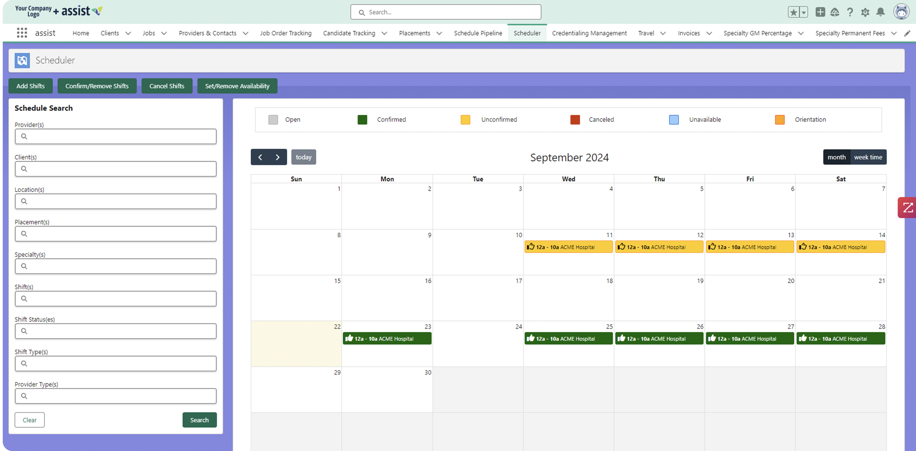916x451 pixels.
Task: Click thumbs-up on Sept 12 unconfirmed shift
Action: click(x=621, y=247)
